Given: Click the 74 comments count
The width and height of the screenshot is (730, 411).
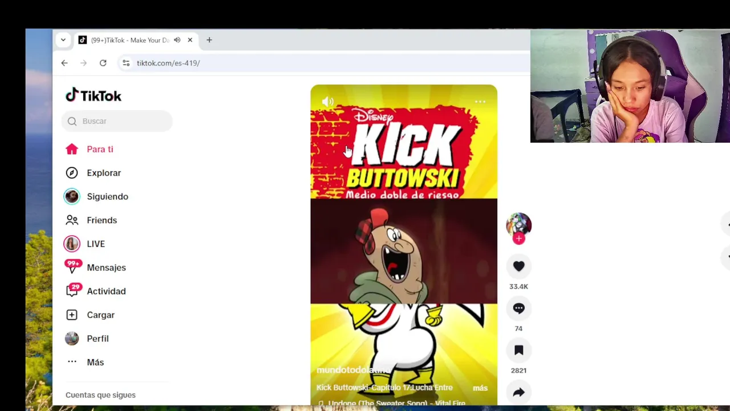Looking at the screenshot, I should pyautogui.click(x=518, y=329).
